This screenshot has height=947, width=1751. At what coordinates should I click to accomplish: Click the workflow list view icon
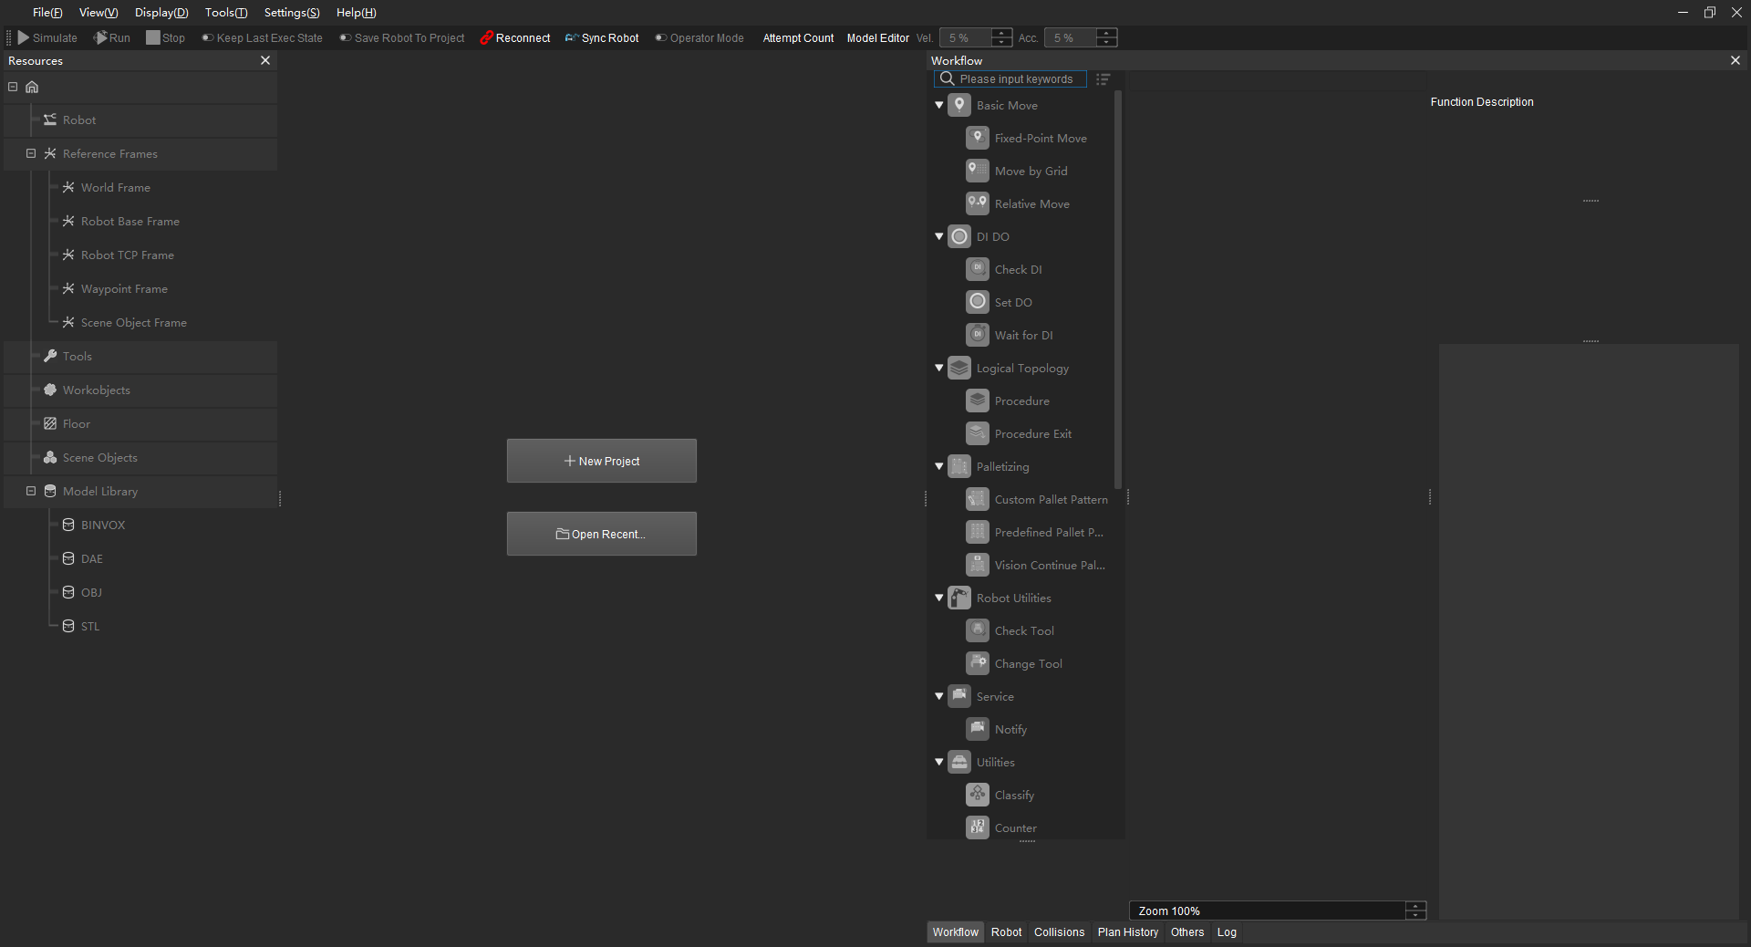click(x=1103, y=79)
